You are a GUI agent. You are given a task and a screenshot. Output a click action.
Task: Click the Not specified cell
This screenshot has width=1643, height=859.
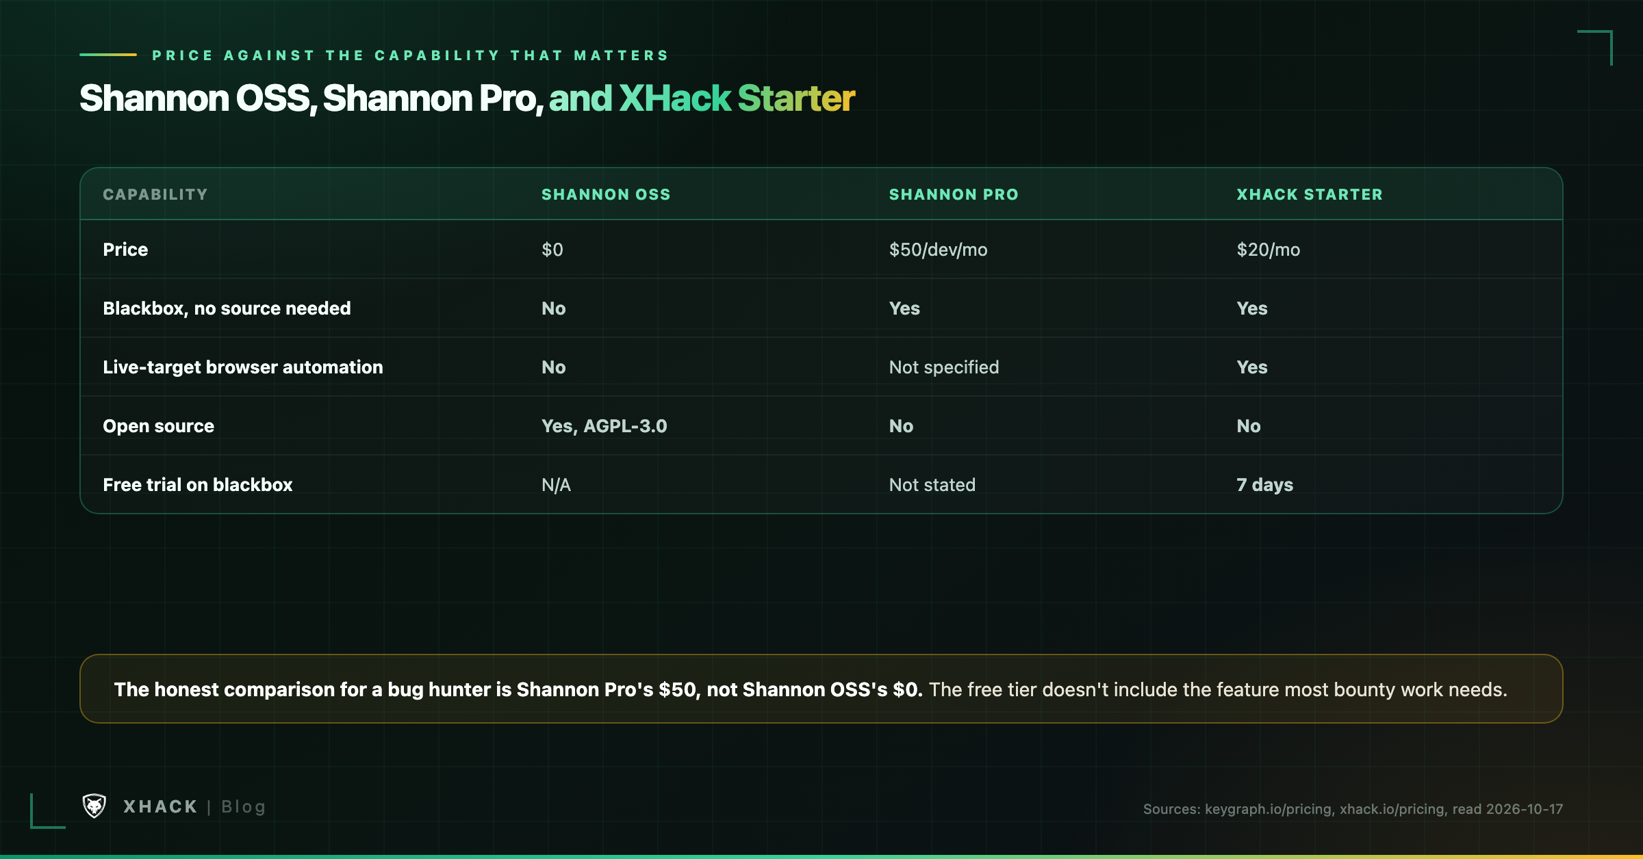[944, 367]
